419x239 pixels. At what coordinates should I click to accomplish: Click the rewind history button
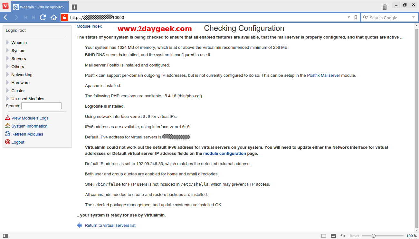coord(26,17)
